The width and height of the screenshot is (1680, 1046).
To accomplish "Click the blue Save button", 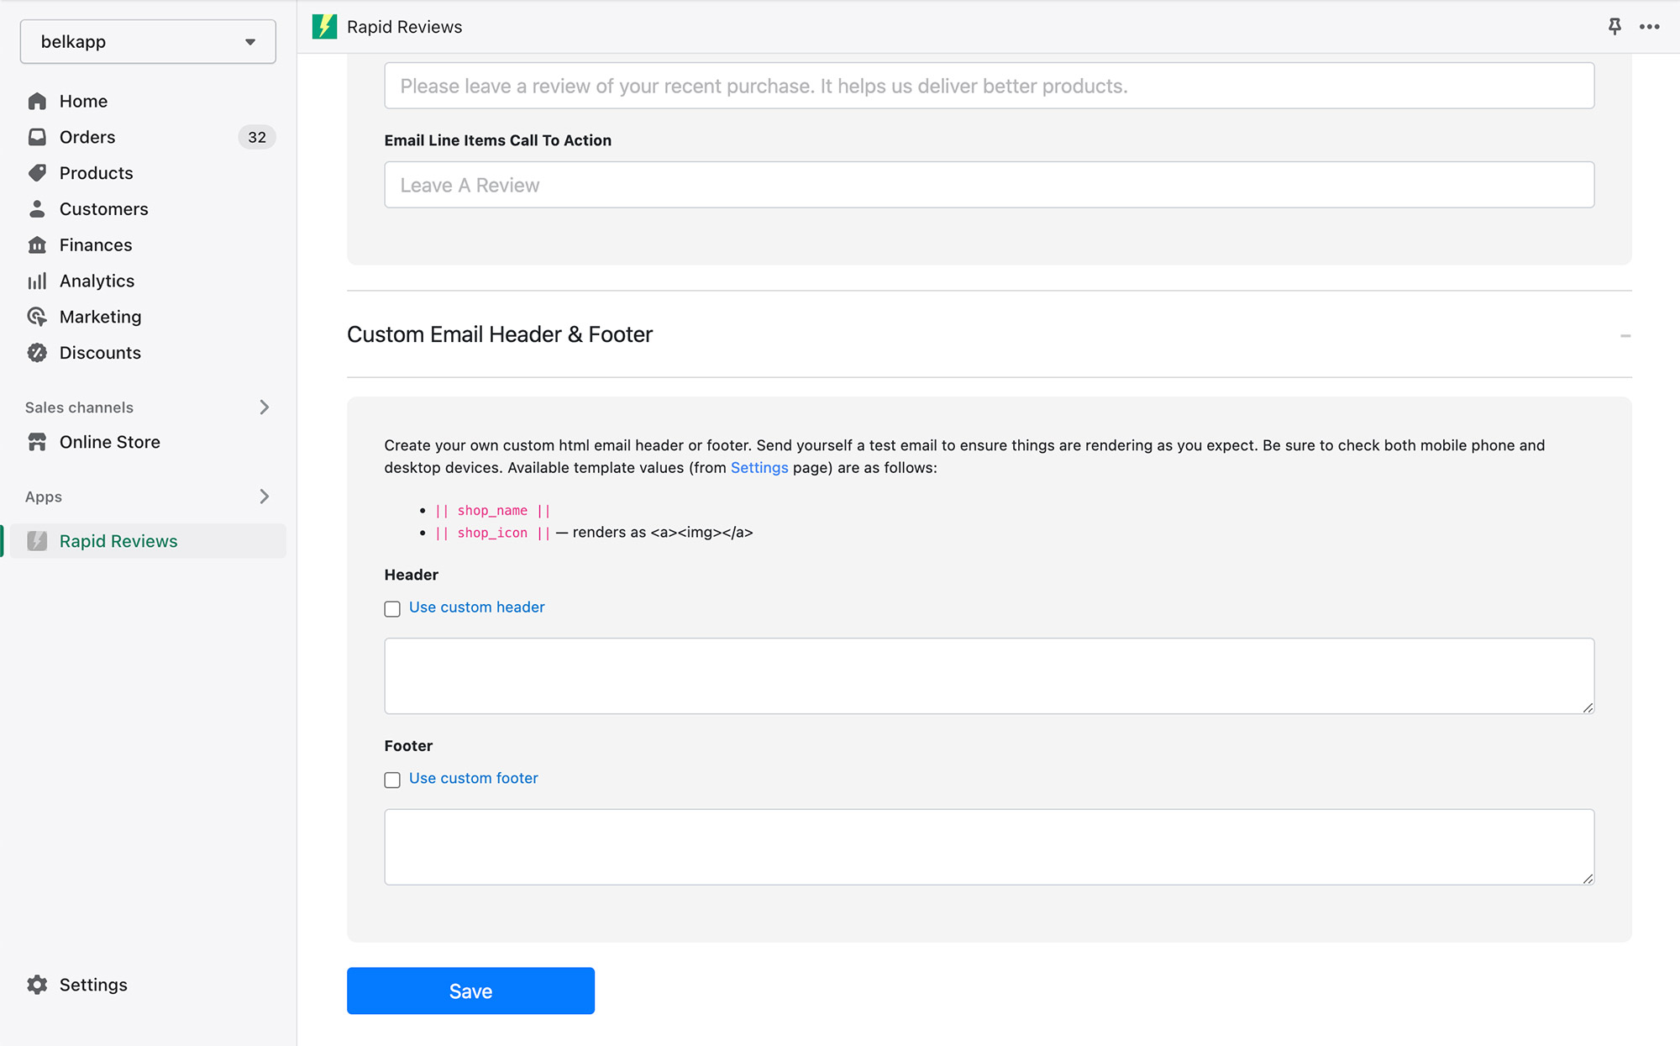I will point(470,991).
